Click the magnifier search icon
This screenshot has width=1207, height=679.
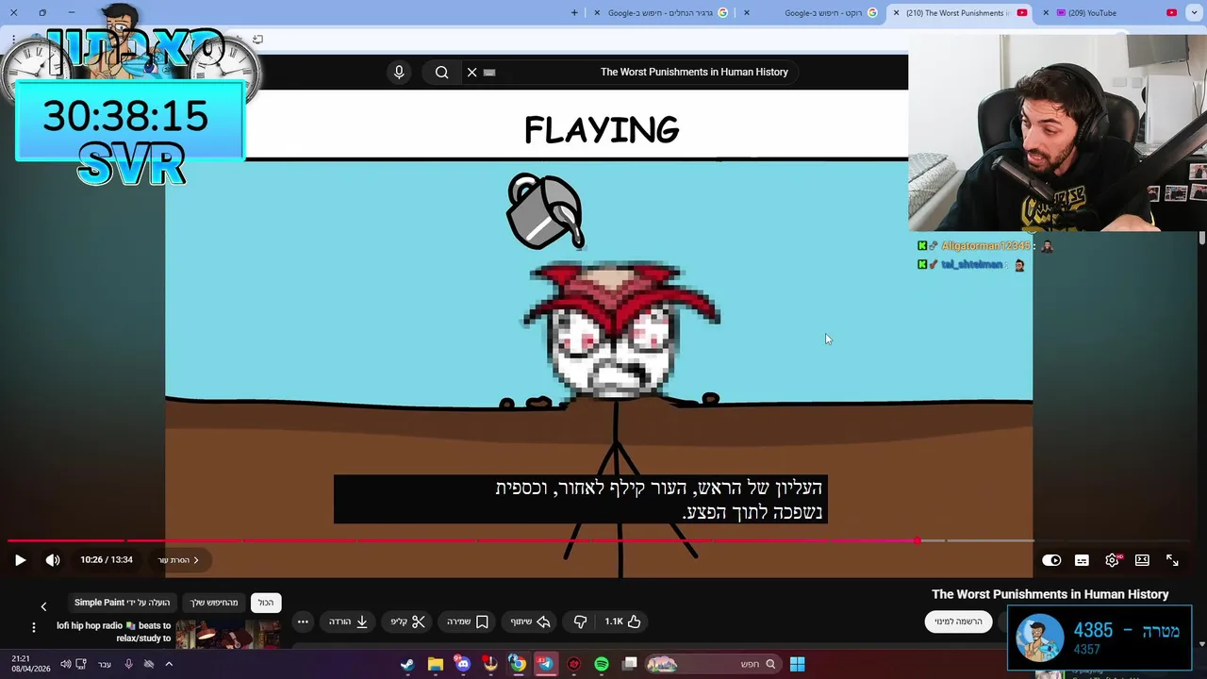pyautogui.click(x=441, y=72)
